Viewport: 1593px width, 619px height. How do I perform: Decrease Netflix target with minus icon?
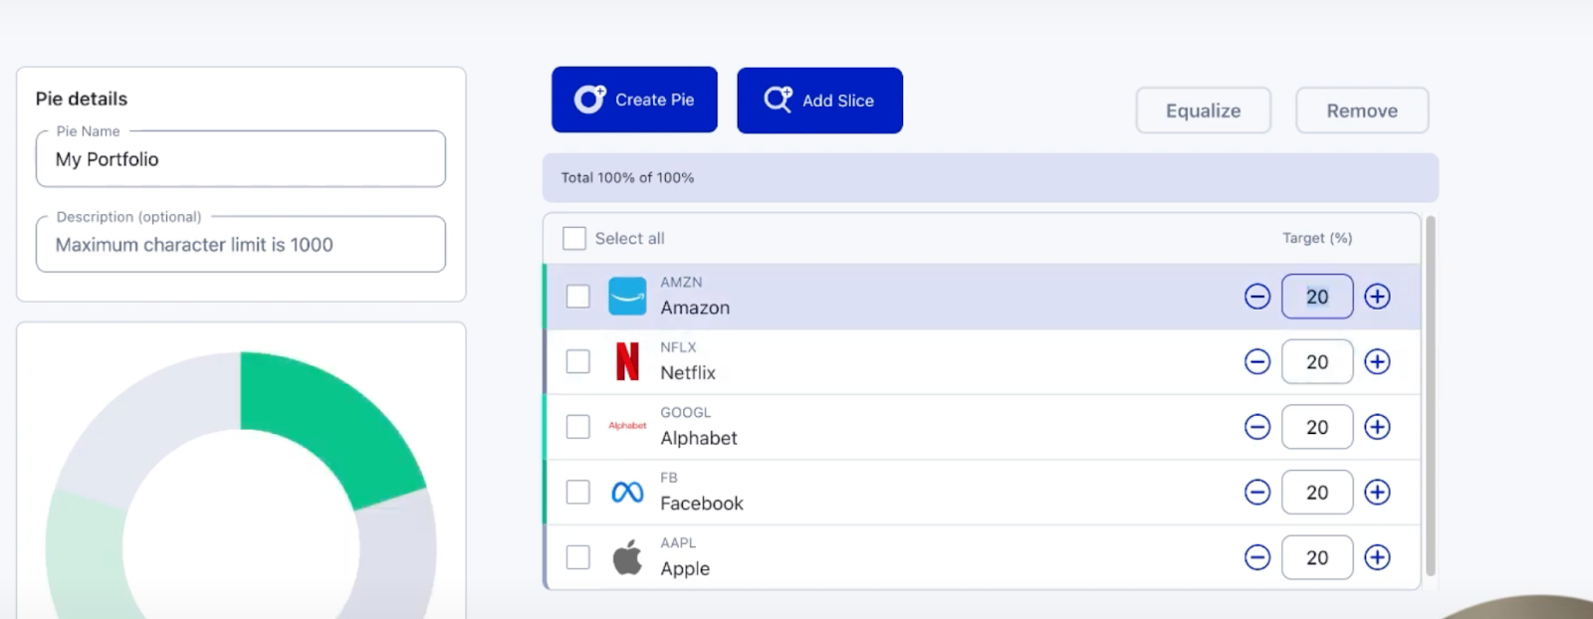(1257, 362)
